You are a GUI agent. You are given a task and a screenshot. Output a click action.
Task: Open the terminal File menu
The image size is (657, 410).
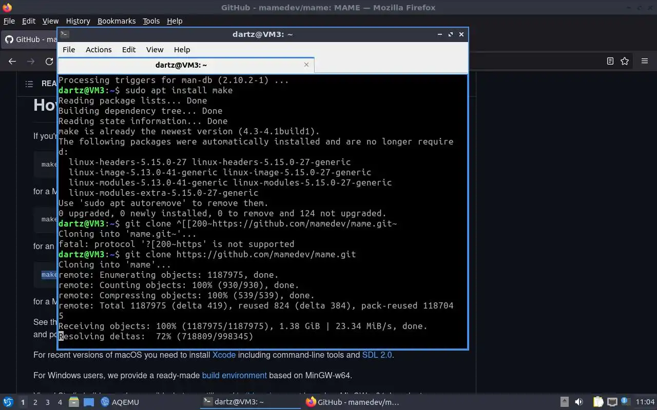point(69,50)
